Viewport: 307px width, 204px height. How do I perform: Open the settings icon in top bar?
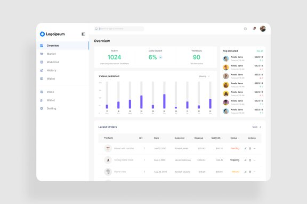245,29
